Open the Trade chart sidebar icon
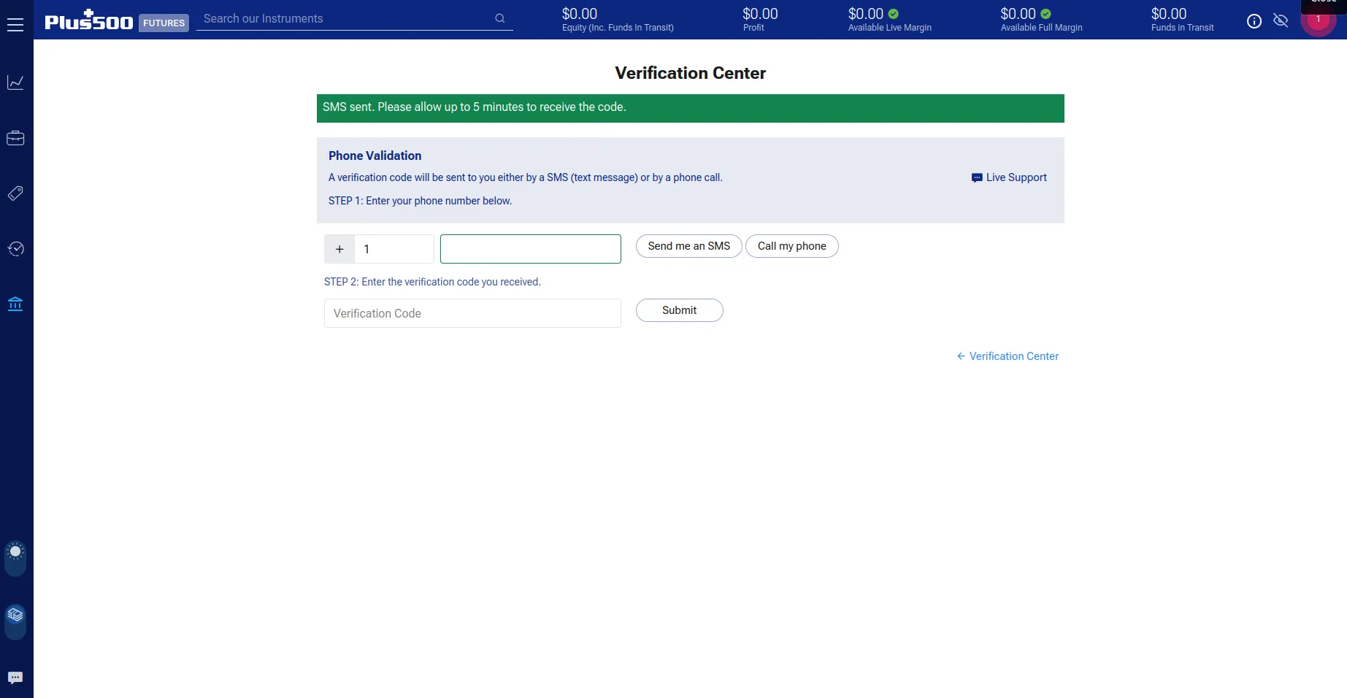 tap(15, 83)
